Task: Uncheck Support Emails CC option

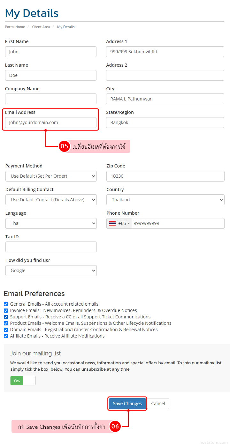Action: (x=6, y=317)
